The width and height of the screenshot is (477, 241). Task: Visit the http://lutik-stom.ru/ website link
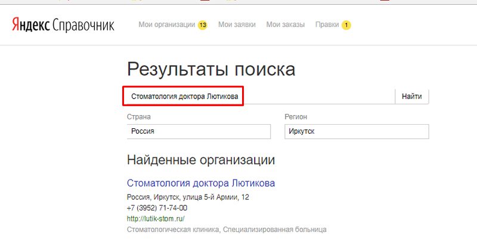(x=156, y=219)
